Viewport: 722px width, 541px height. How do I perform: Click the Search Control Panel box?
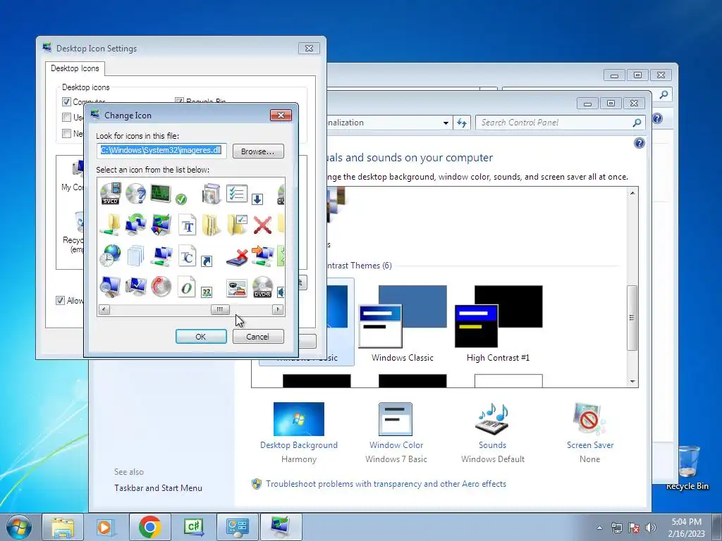click(x=560, y=123)
